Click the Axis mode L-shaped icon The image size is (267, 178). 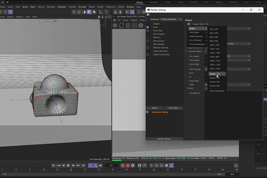pyautogui.click(x=101, y=12)
